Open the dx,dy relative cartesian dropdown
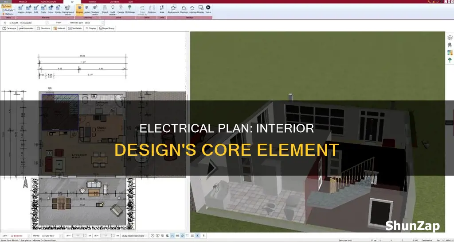The width and height of the screenshot is (454, 242). pyautogui.click(x=134, y=236)
